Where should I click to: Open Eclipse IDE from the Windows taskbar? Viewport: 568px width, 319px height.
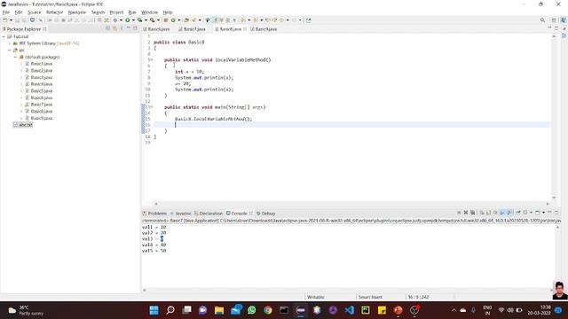coord(301,310)
